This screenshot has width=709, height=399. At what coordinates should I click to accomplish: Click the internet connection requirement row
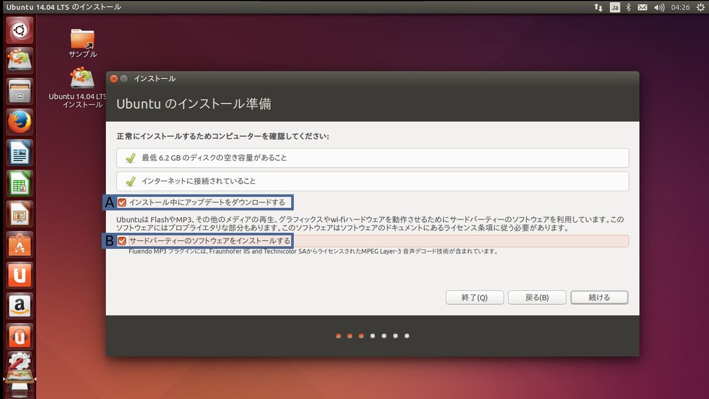(372, 181)
